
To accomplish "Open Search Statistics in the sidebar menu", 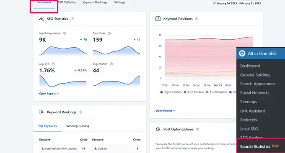I will coord(255,147).
